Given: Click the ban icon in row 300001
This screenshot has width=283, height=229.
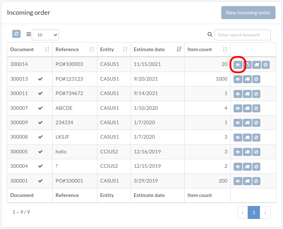Looking at the screenshot, I should tap(256, 181).
